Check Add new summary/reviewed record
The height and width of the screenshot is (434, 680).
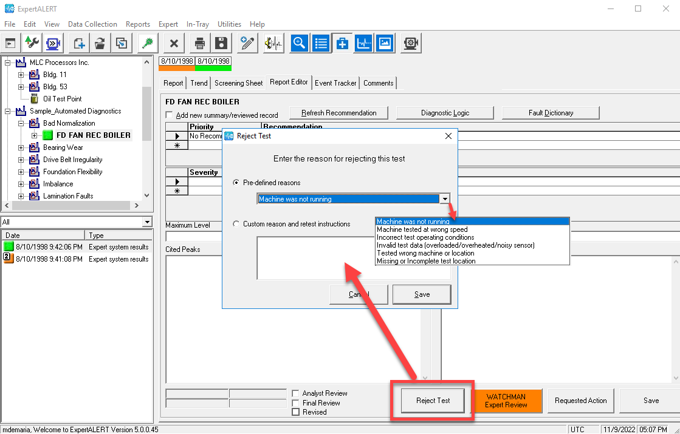click(170, 115)
